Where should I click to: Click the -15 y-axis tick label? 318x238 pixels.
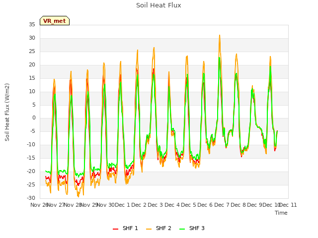click(31, 158)
